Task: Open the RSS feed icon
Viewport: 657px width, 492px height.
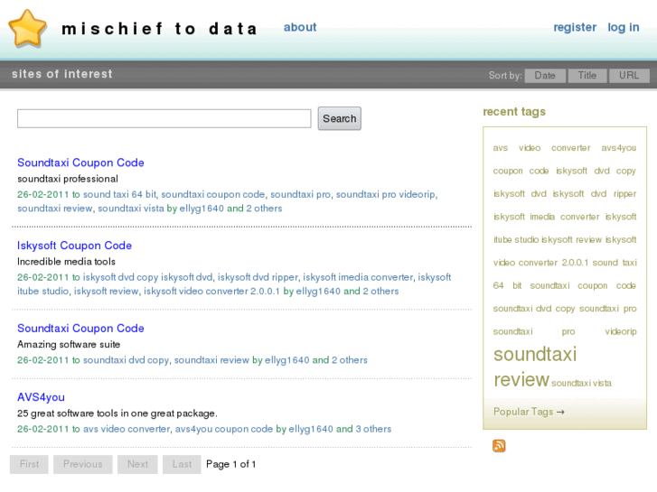Action: 499,446
